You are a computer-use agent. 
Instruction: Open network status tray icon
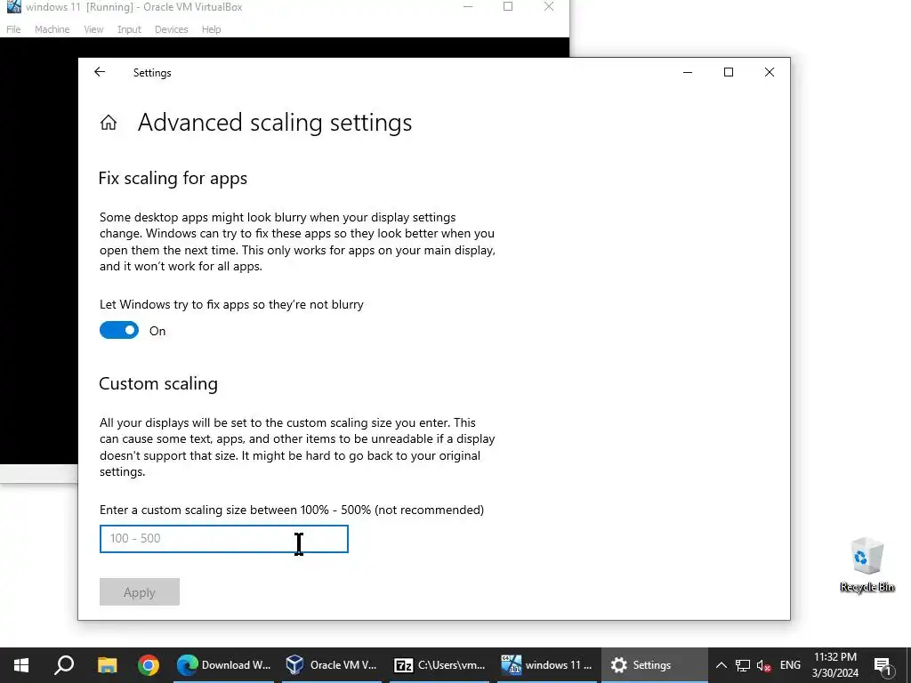click(743, 665)
